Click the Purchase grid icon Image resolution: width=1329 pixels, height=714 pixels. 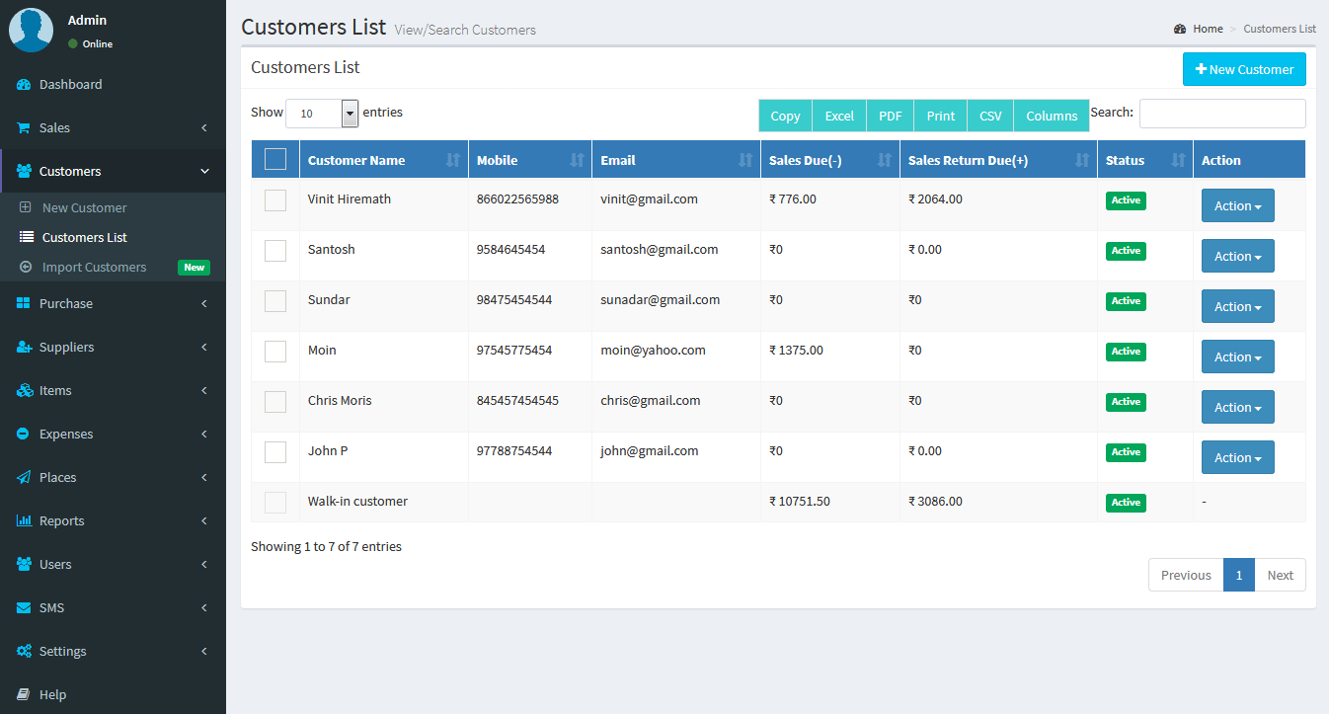[x=24, y=303]
